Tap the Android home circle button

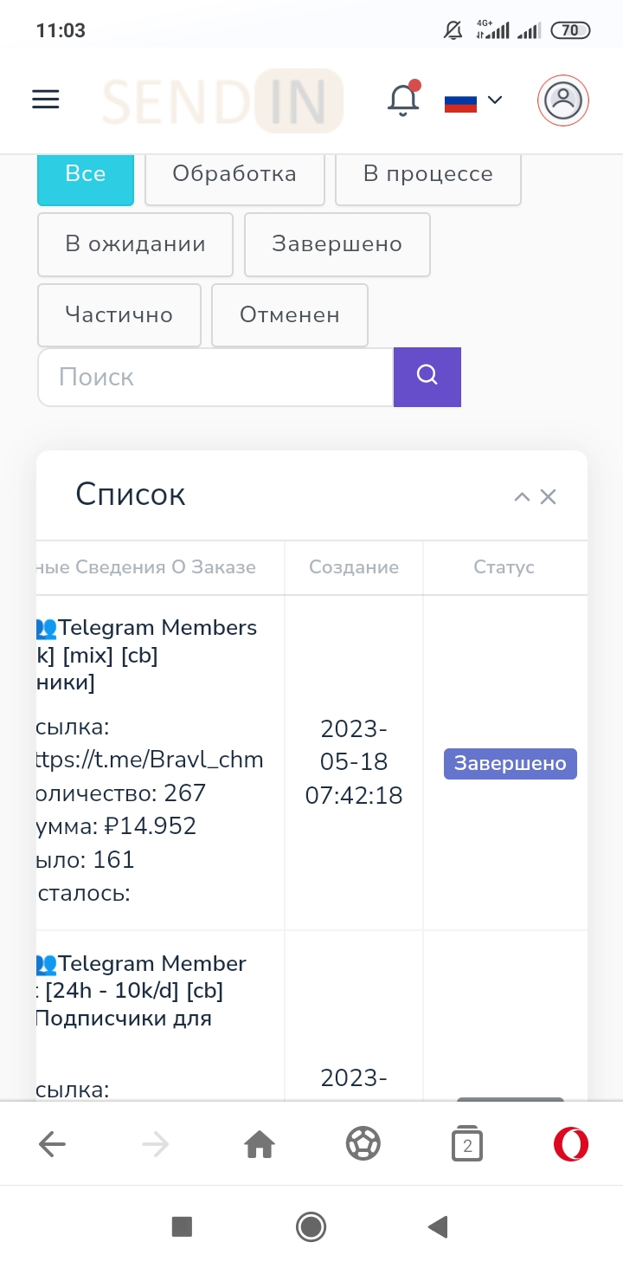point(311,1226)
